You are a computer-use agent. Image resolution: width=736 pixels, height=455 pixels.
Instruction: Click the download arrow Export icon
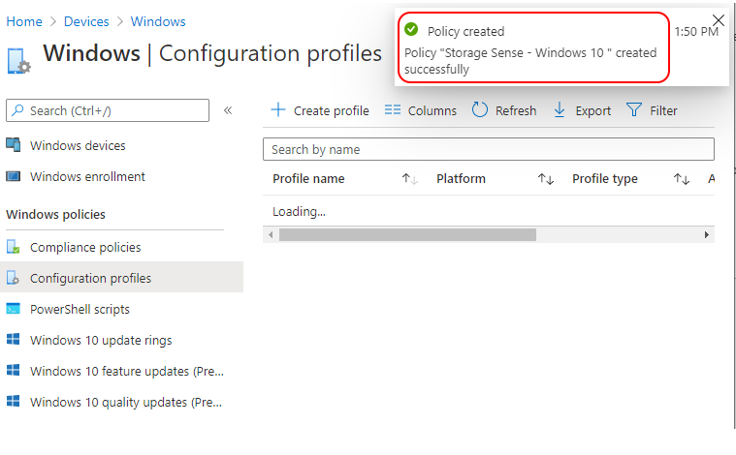pyautogui.click(x=560, y=110)
